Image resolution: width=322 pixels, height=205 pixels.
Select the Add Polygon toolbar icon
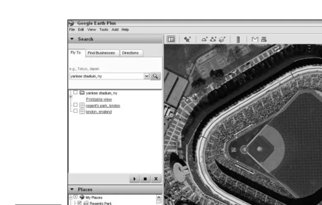[204, 39]
